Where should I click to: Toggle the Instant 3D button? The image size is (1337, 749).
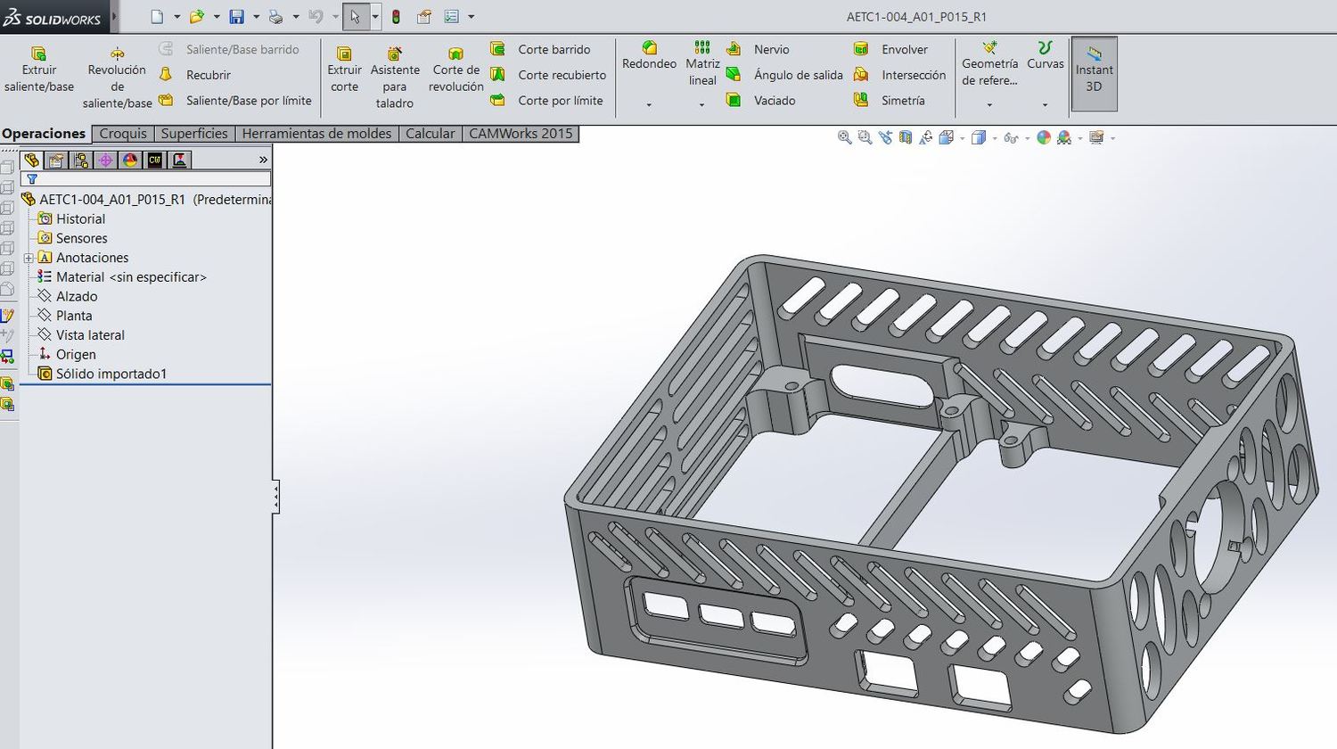tap(1094, 74)
